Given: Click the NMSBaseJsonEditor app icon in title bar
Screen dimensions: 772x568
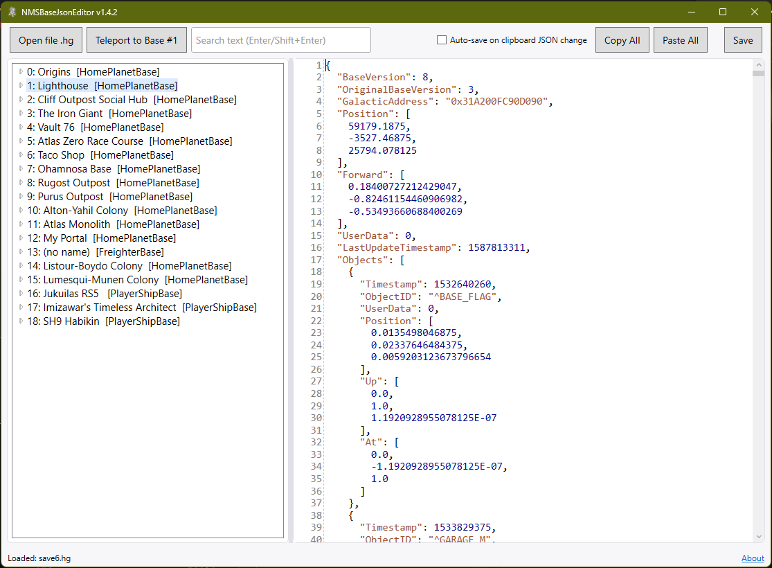Looking at the screenshot, I should point(12,12).
